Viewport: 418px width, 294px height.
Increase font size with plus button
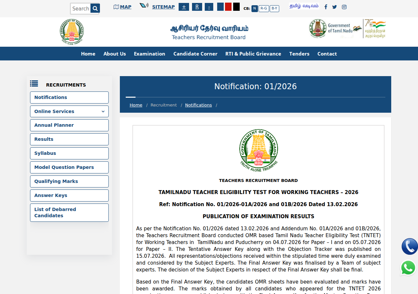pos(184,7)
